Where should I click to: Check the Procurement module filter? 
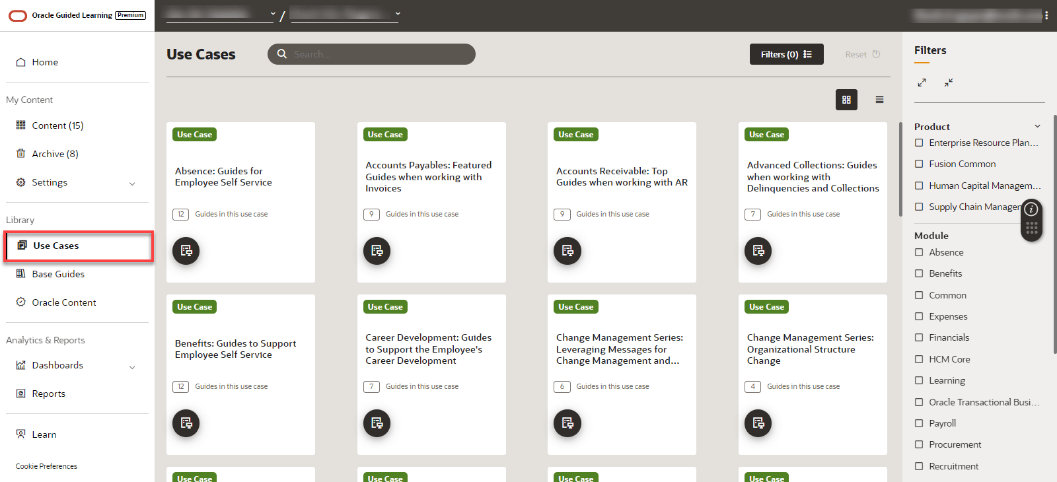(x=919, y=444)
